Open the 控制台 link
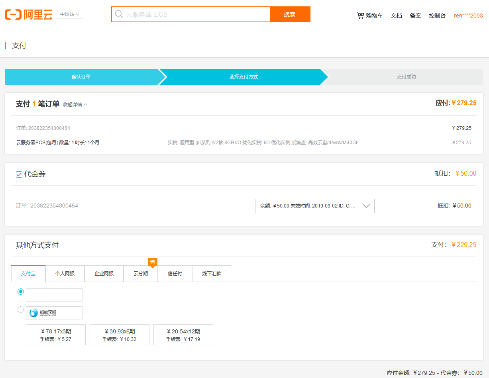 coord(438,16)
